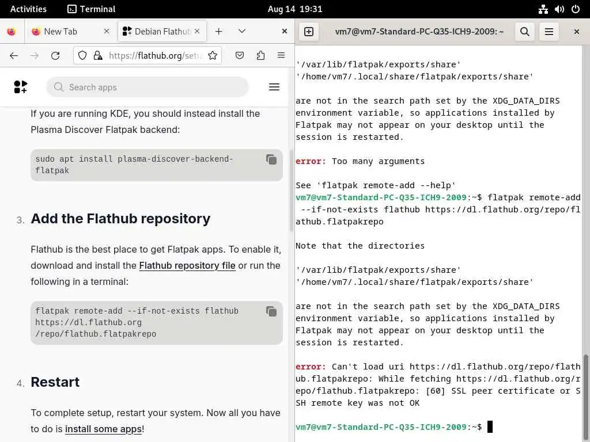The height and width of the screenshot is (442, 590).
Task: Close the terminal window
Action: point(576,32)
